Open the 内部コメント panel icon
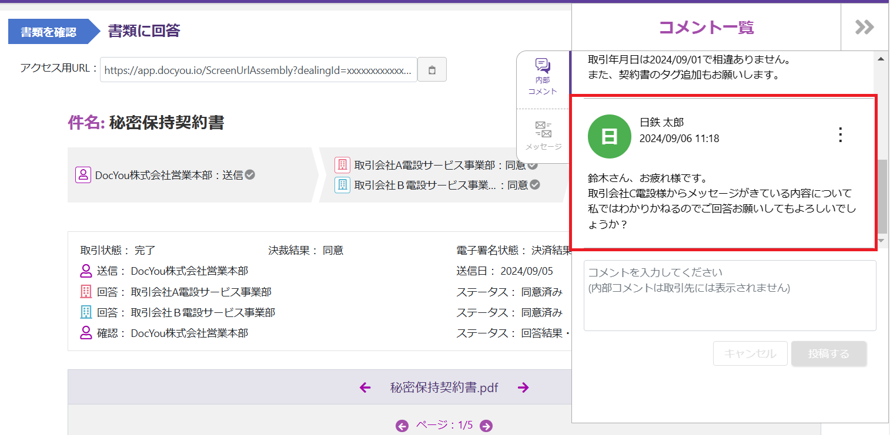The height and width of the screenshot is (435, 890). tap(542, 76)
